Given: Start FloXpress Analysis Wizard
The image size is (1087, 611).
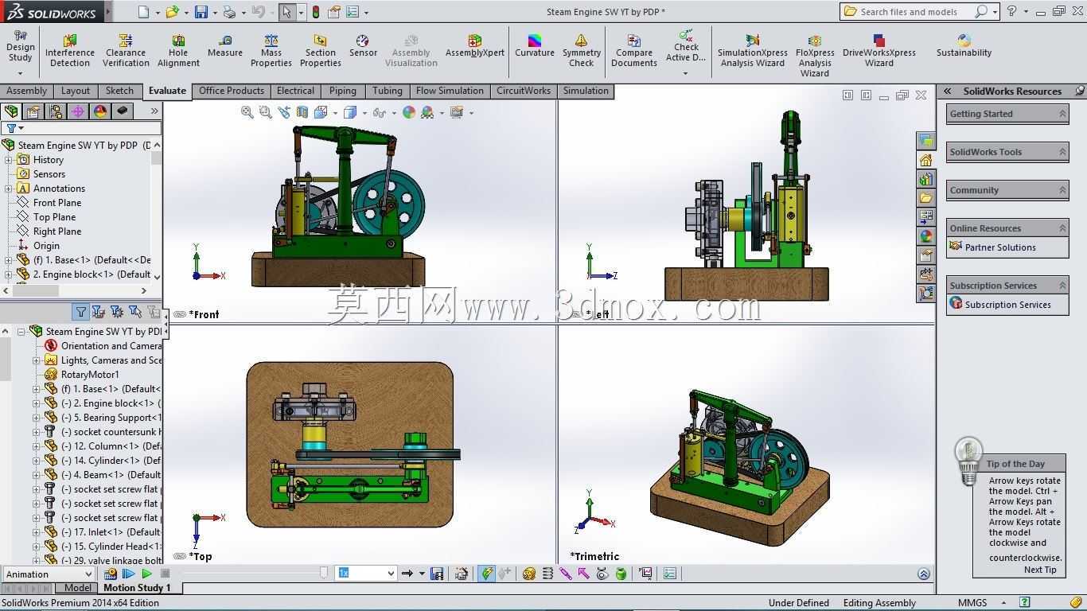Looking at the screenshot, I should click(815, 56).
